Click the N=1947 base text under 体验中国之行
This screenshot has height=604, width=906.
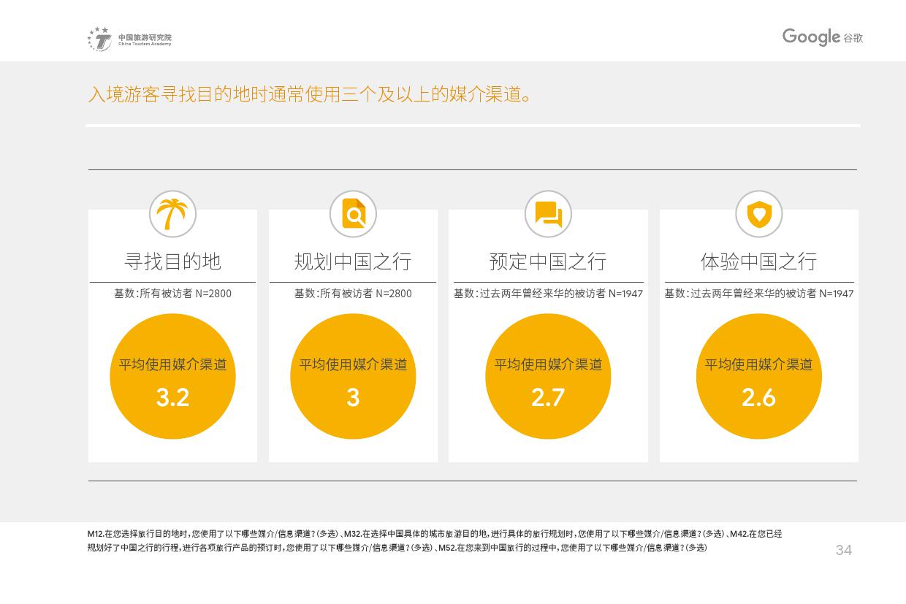pos(758,294)
